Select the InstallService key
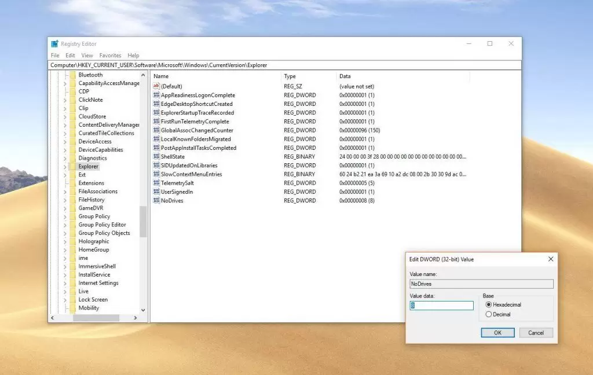 (94, 274)
